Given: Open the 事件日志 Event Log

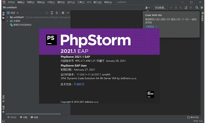Looking at the screenshot, I should click(193, 117).
